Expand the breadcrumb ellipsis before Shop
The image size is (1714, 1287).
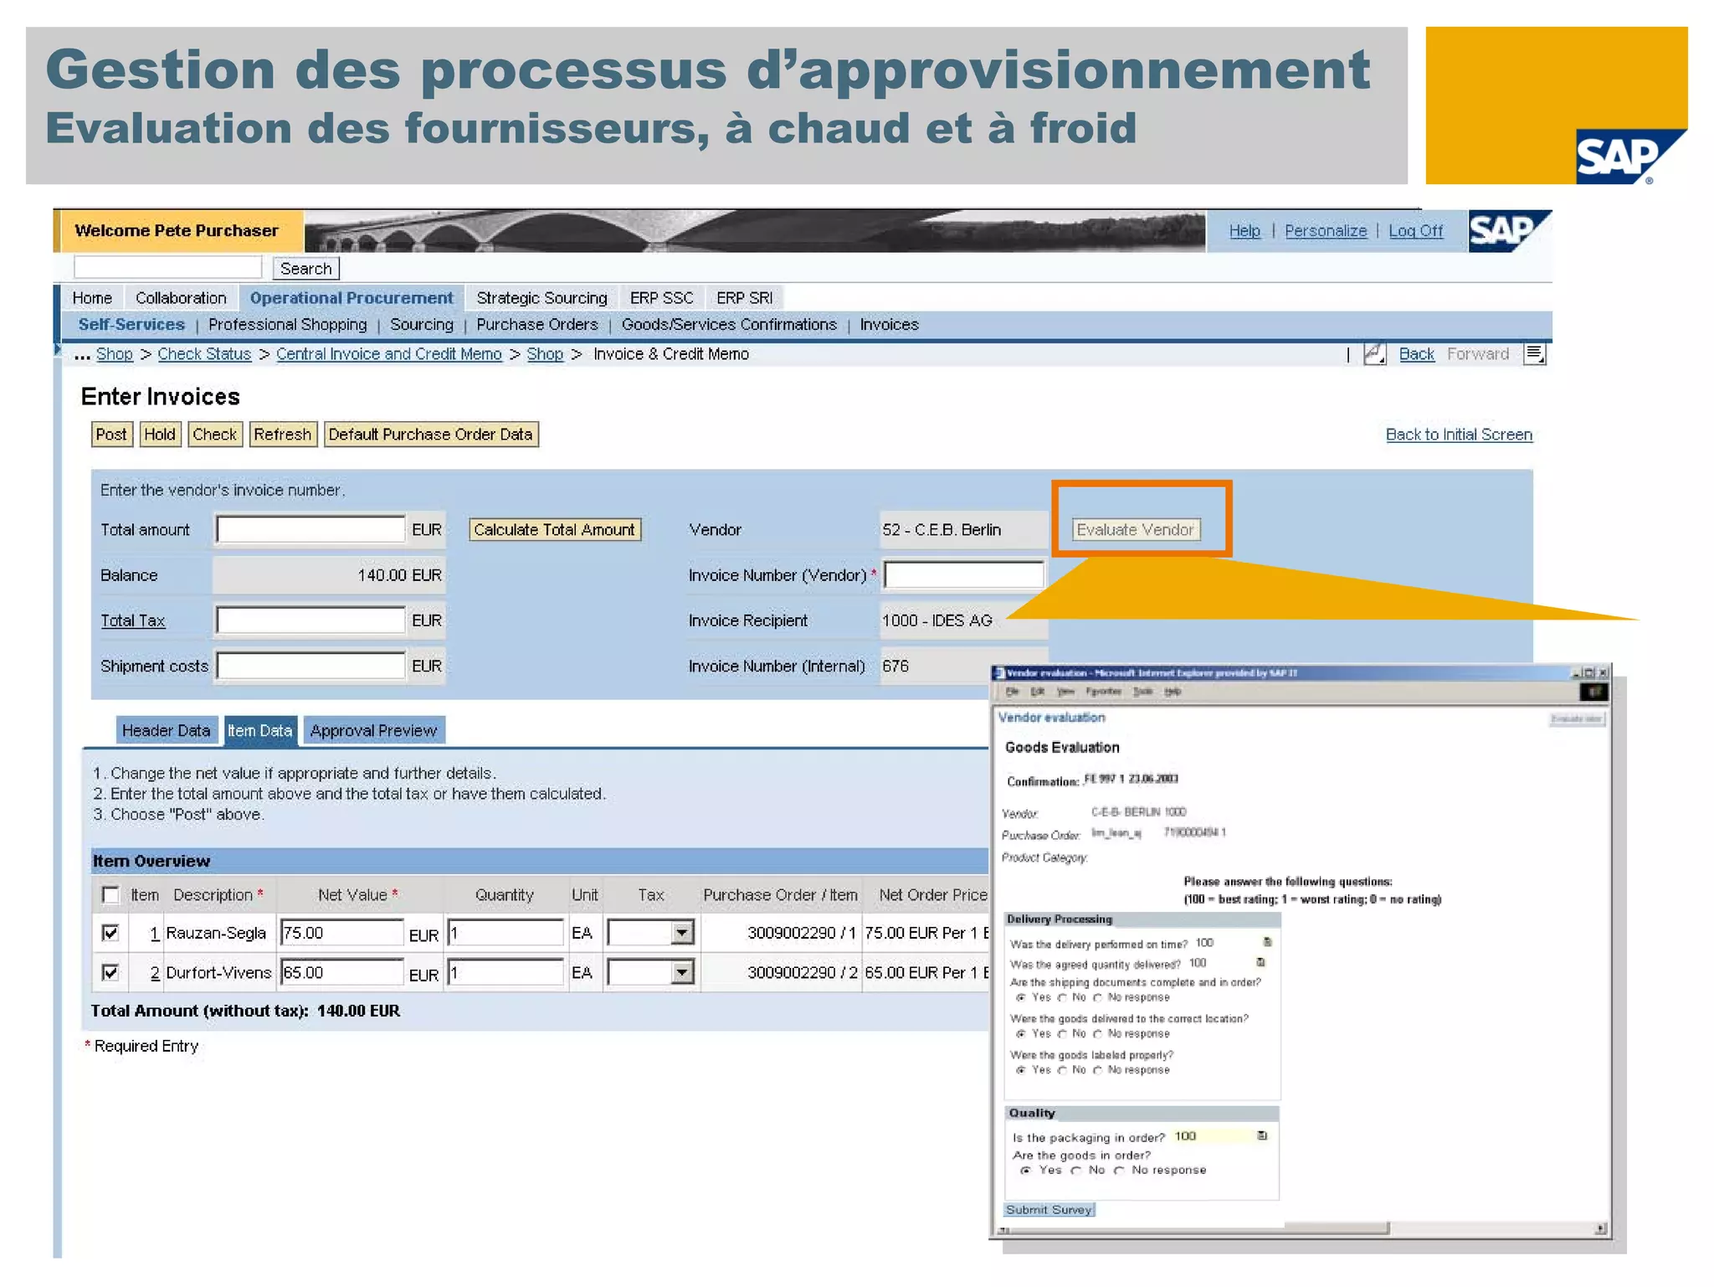click(81, 355)
